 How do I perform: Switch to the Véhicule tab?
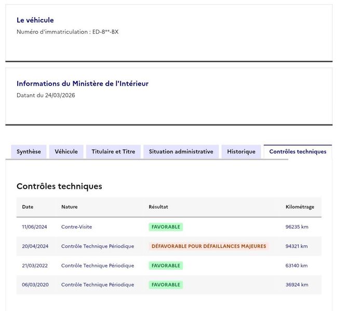coord(66,152)
